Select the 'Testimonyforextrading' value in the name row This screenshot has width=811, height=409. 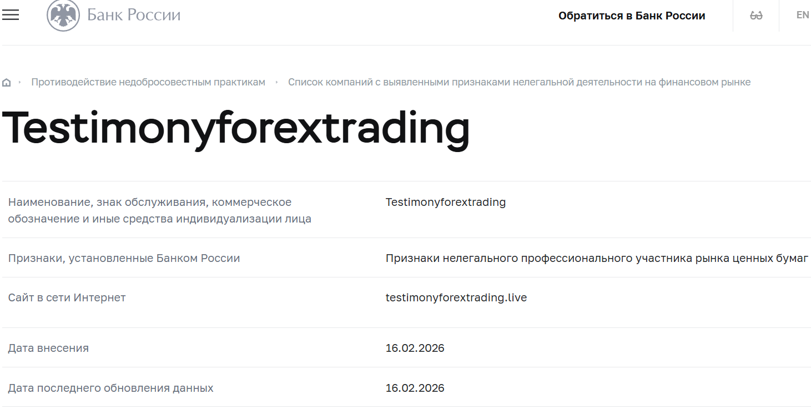point(446,202)
